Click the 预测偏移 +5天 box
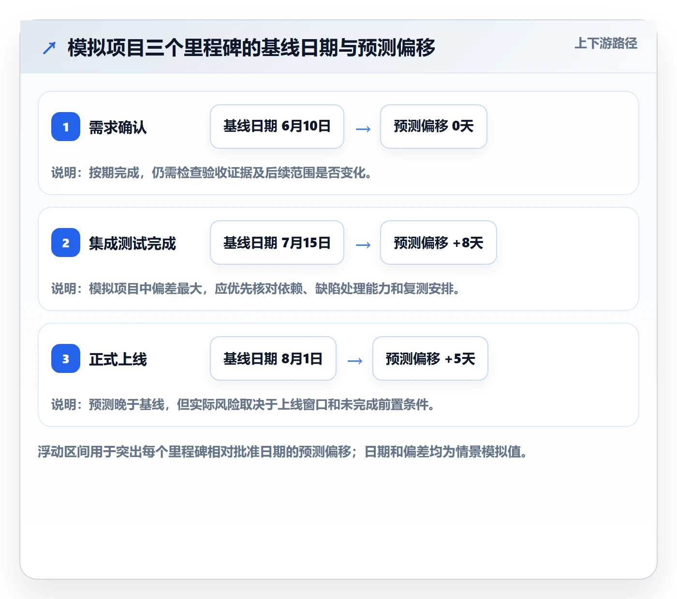 point(430,358)
